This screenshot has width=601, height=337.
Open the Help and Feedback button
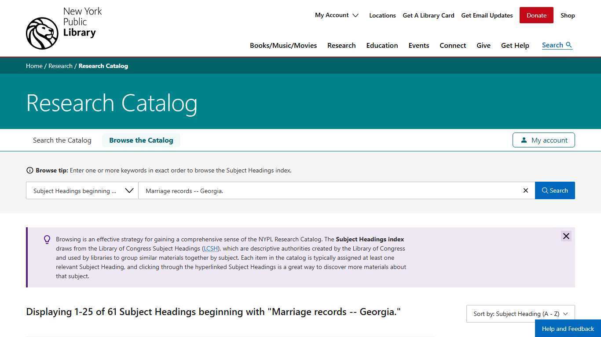point(568,329)
